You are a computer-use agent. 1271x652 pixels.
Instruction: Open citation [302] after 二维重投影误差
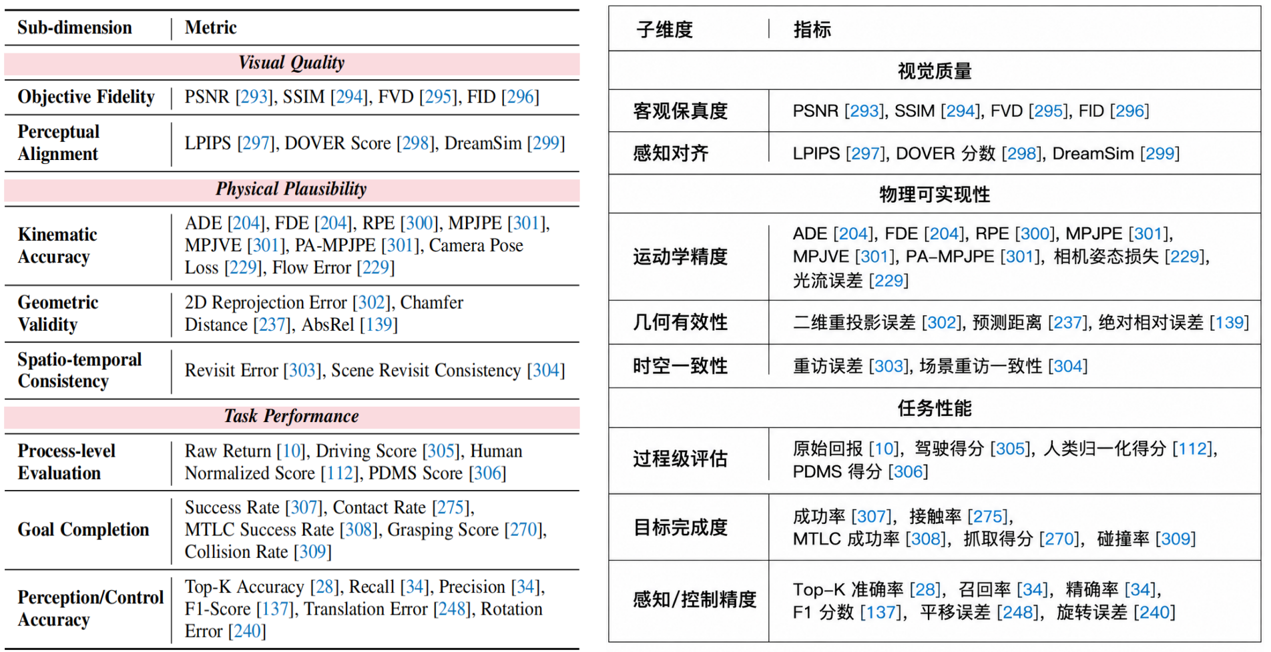click(x=942, y=323)
